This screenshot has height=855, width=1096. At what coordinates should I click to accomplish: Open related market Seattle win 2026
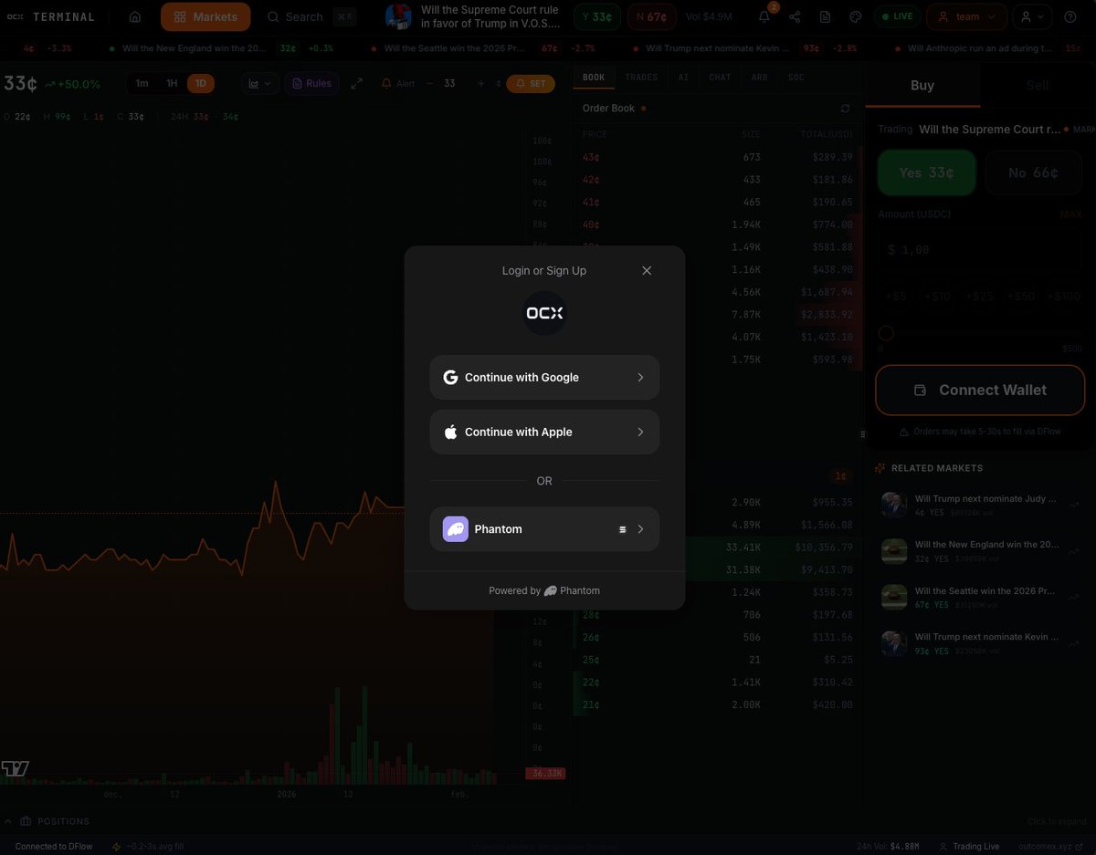(980, 597)
